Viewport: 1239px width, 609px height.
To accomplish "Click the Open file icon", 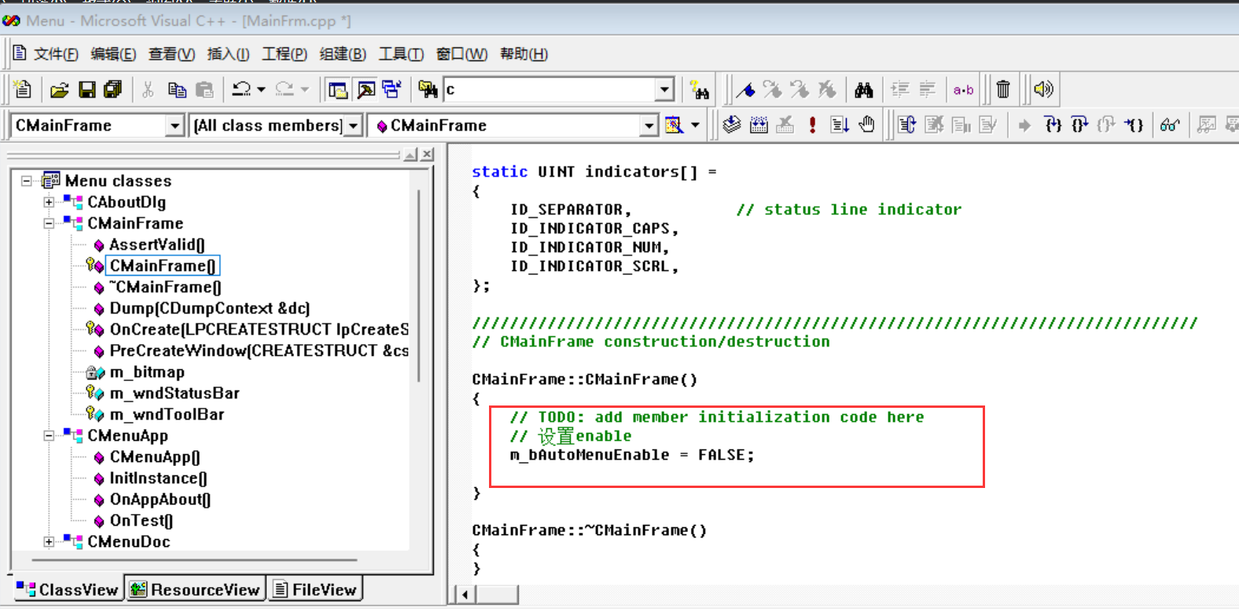I will (x=60, y=90).
